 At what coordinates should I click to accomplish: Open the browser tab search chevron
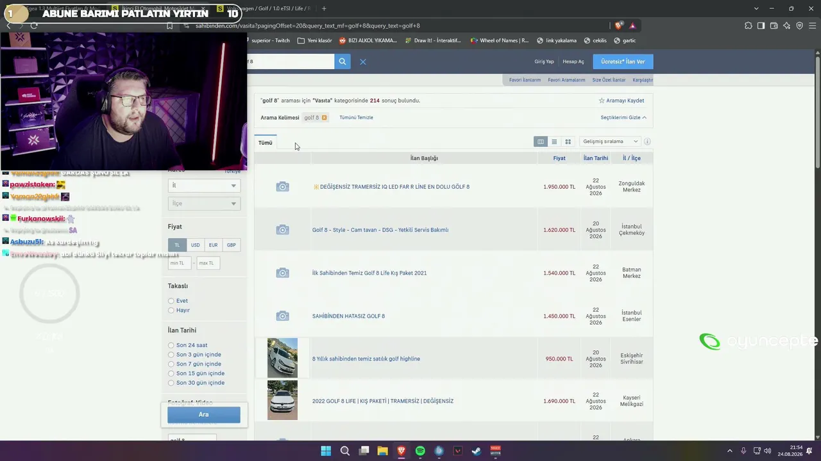point(756,8)
